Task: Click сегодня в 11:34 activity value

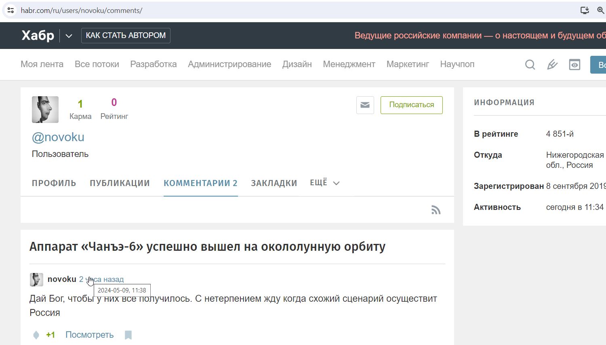Action: coord(575,207)
